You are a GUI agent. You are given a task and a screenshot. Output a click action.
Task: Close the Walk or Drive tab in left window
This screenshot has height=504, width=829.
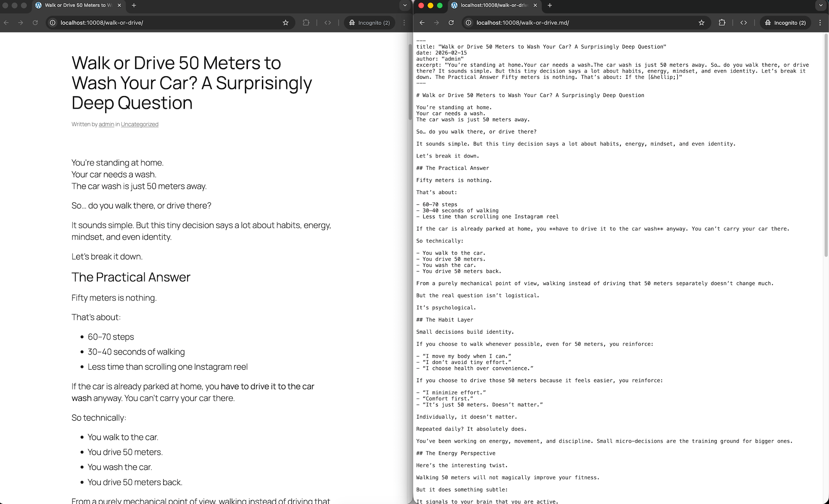pyautogui.click(x=119, y=5)
